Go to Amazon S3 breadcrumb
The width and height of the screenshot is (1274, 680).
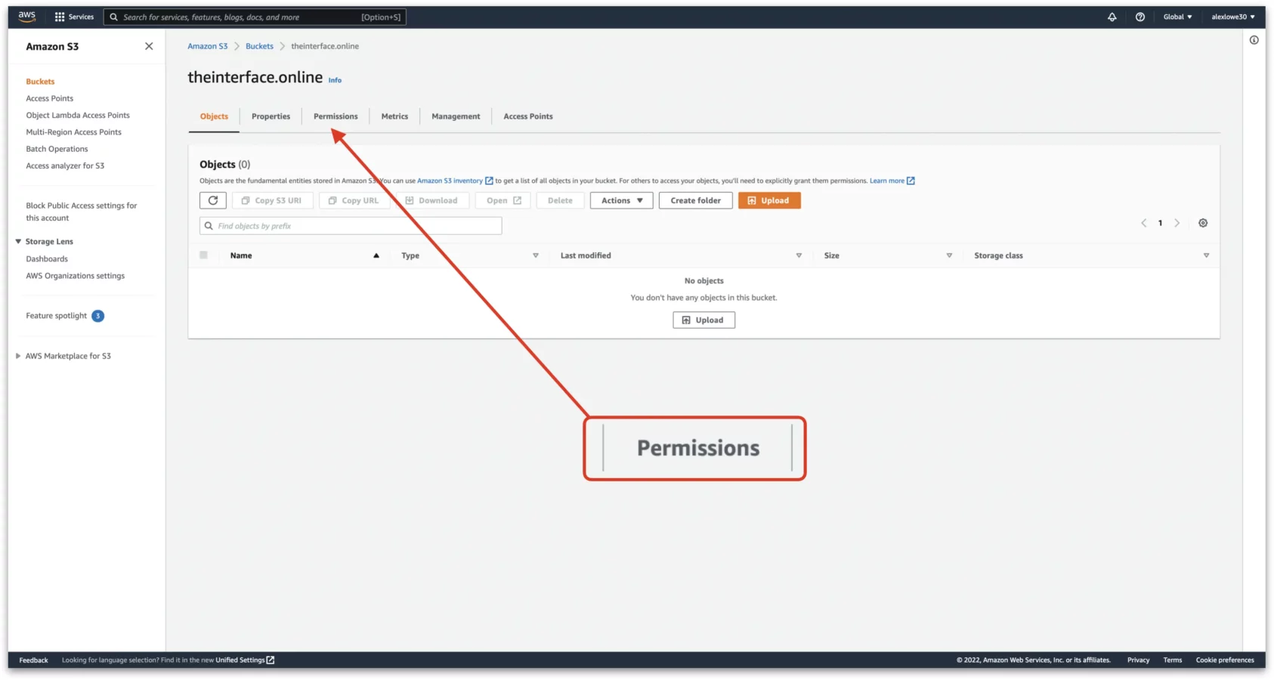(x=207, y=46)
